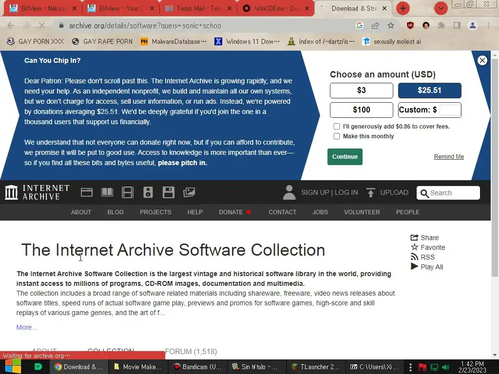This screenshot has width=499, height=374.
Task: Open the Windows Start button
Action: click(13, 367)
